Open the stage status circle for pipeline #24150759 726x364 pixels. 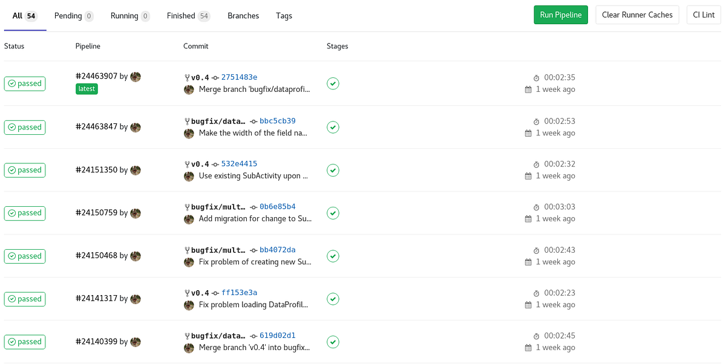pyautogui.click(x=333, y=213)
